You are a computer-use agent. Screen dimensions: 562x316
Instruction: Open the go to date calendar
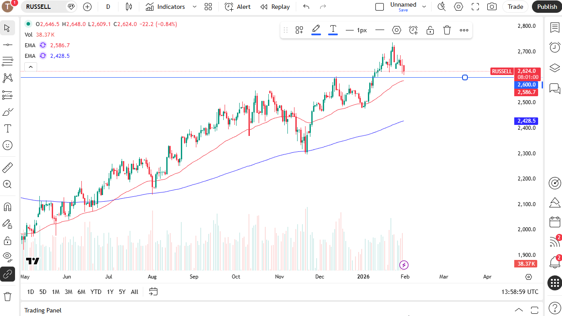tap(153, 292)
